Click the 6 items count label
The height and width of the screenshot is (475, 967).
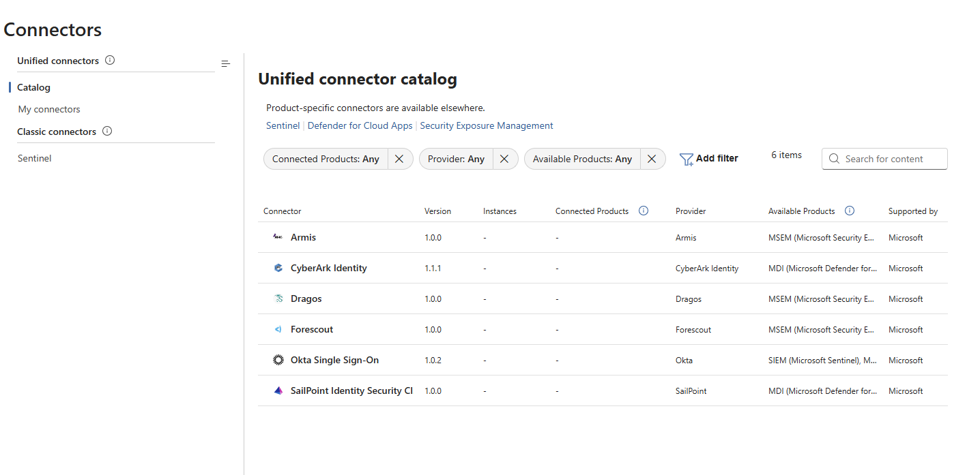click(x=786, y=155)
